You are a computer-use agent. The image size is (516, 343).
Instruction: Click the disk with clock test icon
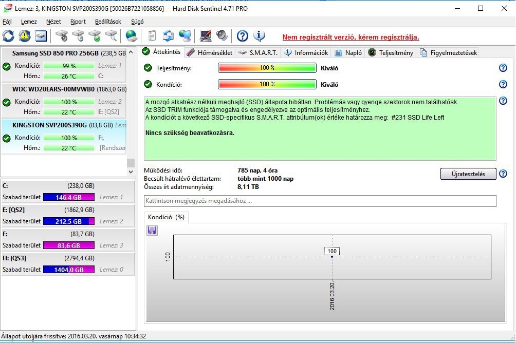point(78,36)
